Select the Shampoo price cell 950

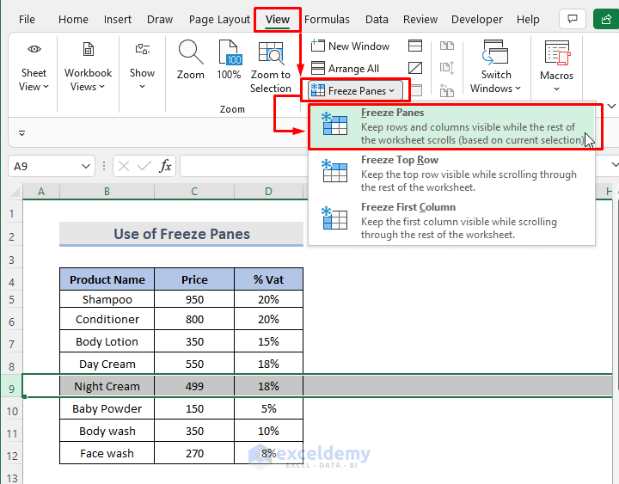click(194, 299)
